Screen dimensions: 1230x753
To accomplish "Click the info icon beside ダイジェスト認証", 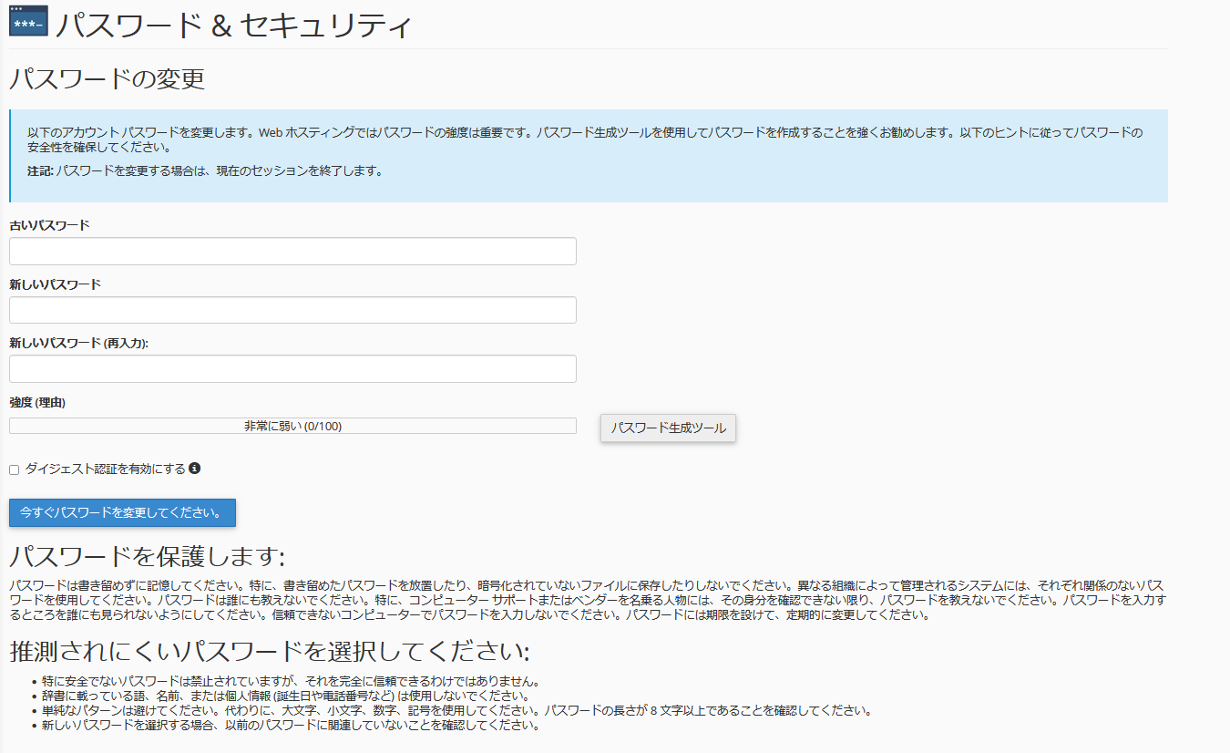I will coord(194,469).
